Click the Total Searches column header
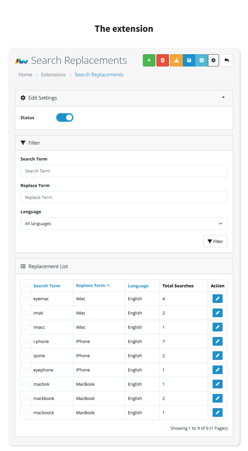The height and width of the screenshot is (451, 248). [x=178, y=286]
